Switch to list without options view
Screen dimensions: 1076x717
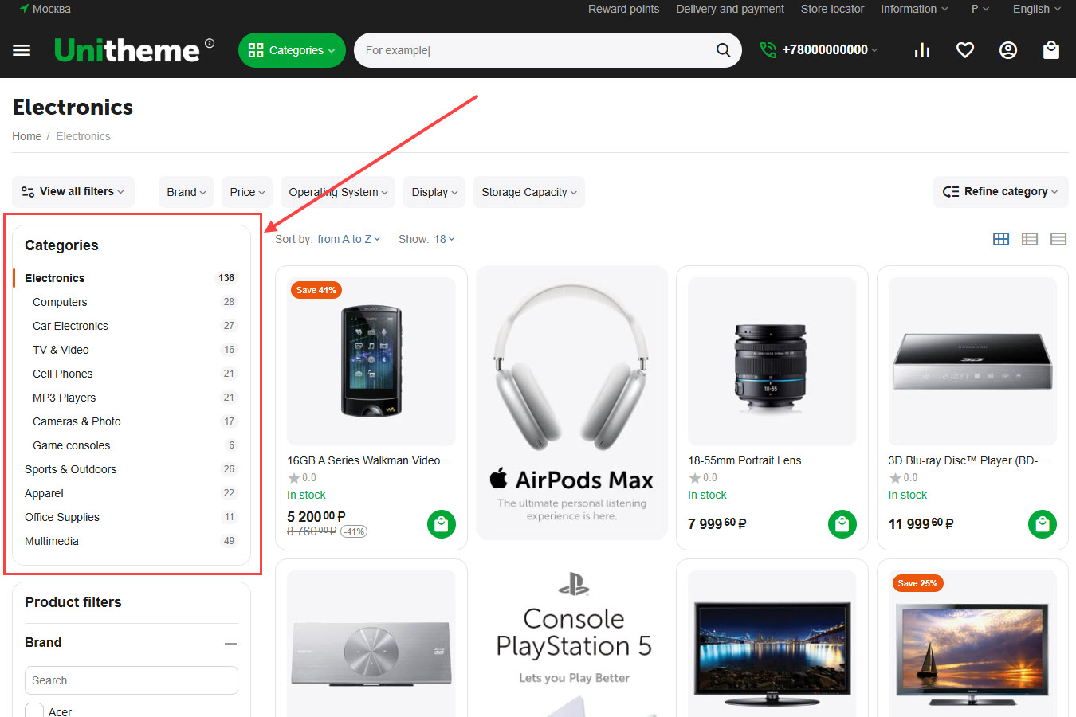(x=1058, y=239)
